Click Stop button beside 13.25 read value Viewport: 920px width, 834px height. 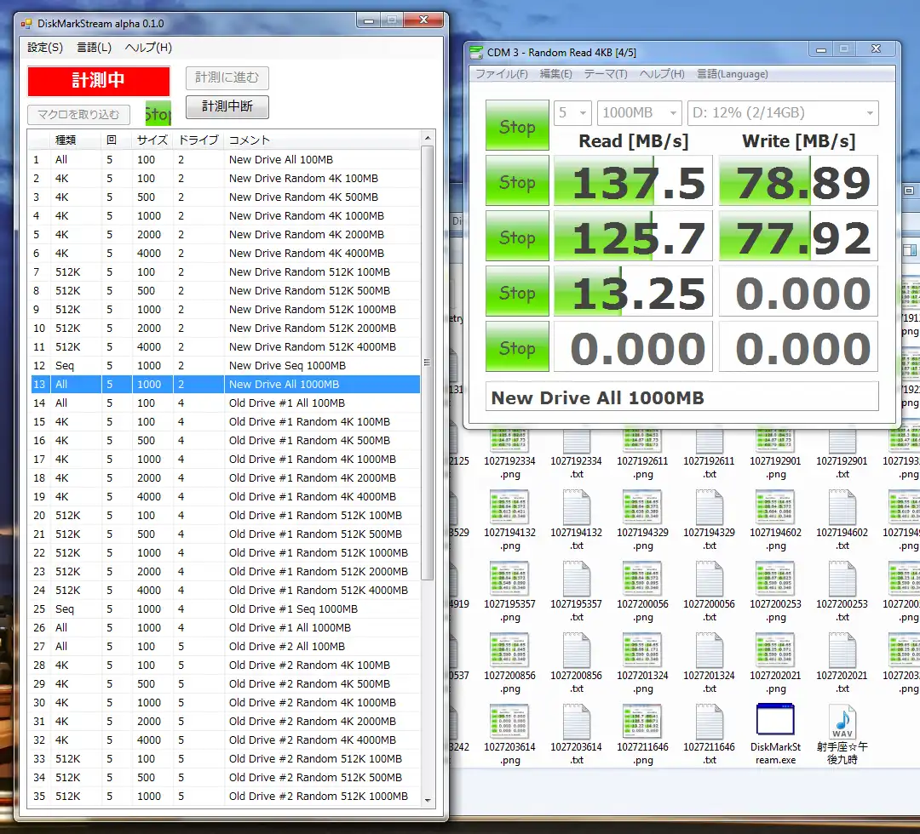coord(517,291)
